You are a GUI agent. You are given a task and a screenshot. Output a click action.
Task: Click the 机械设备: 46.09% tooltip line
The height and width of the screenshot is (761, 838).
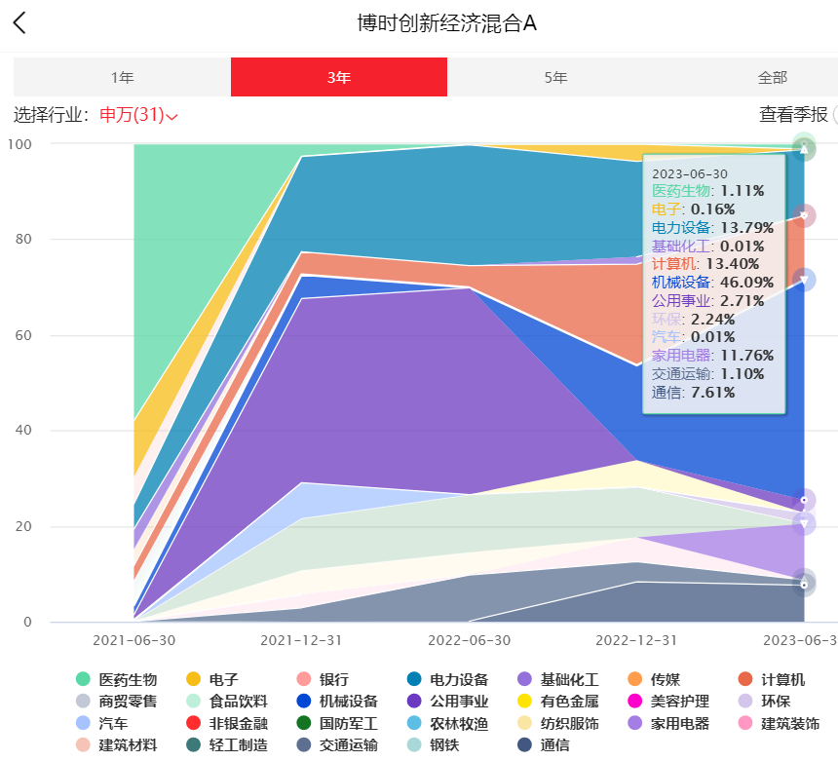coord(712,283)
